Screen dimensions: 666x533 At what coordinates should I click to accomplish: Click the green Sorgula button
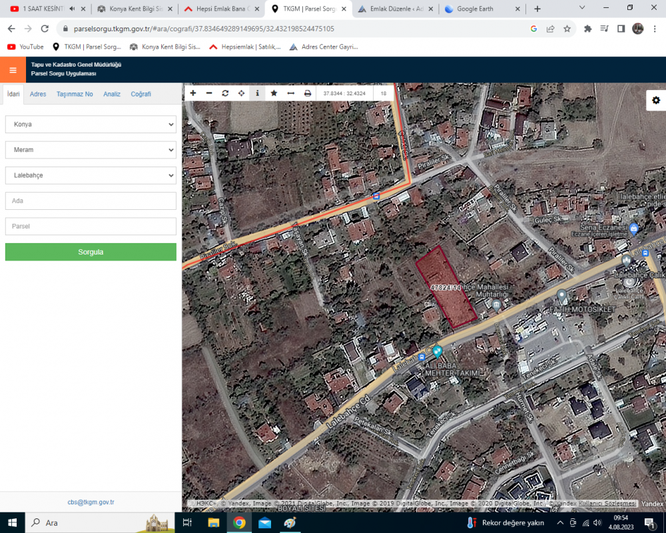click(91, 252)
